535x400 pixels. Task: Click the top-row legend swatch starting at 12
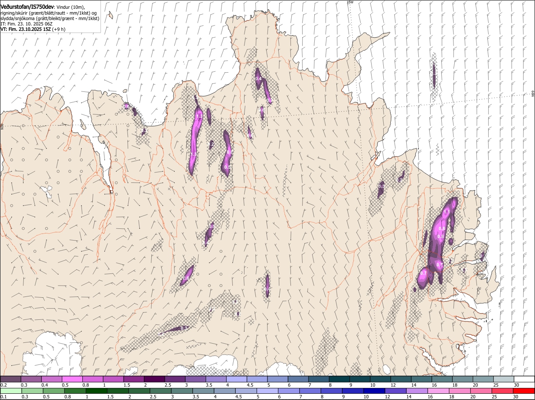401,379
